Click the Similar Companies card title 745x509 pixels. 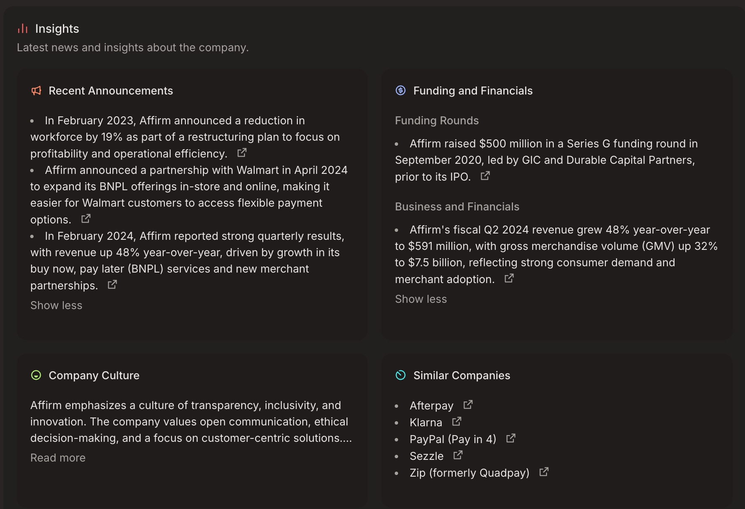pos(462,375)
